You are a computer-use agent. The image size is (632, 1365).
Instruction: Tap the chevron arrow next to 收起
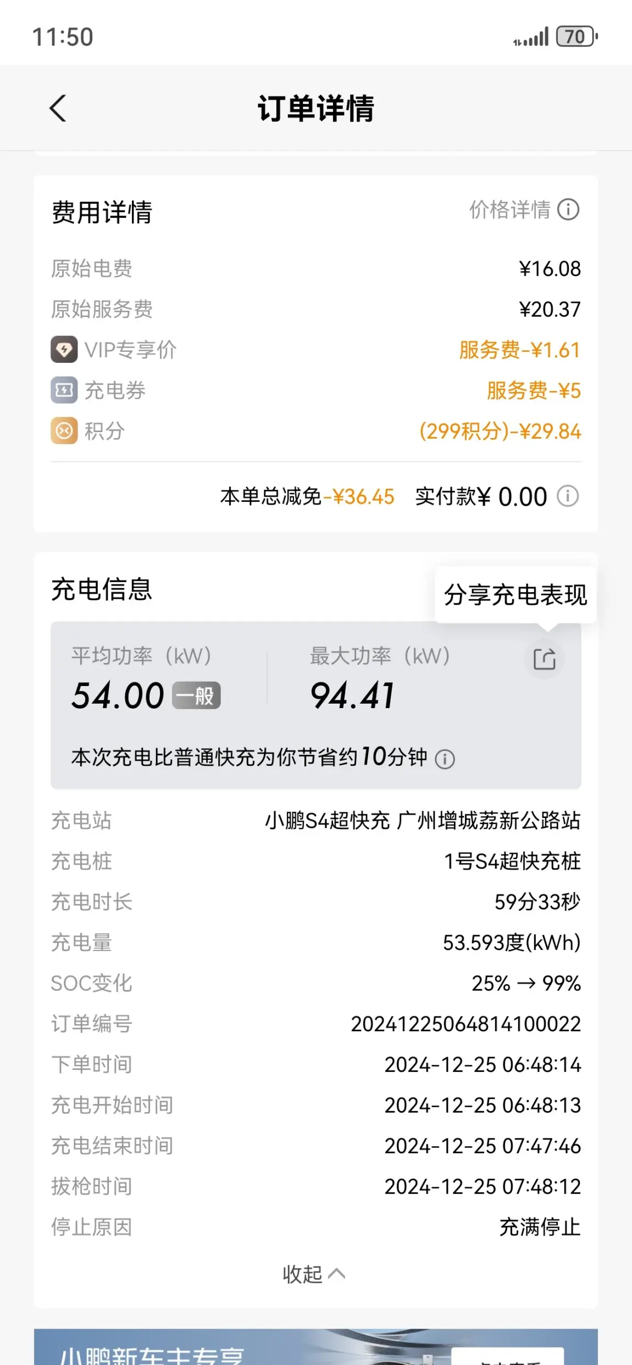[337, 1274]
